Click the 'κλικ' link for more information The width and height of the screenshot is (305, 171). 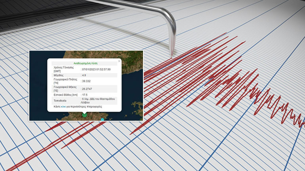[64, 106]
